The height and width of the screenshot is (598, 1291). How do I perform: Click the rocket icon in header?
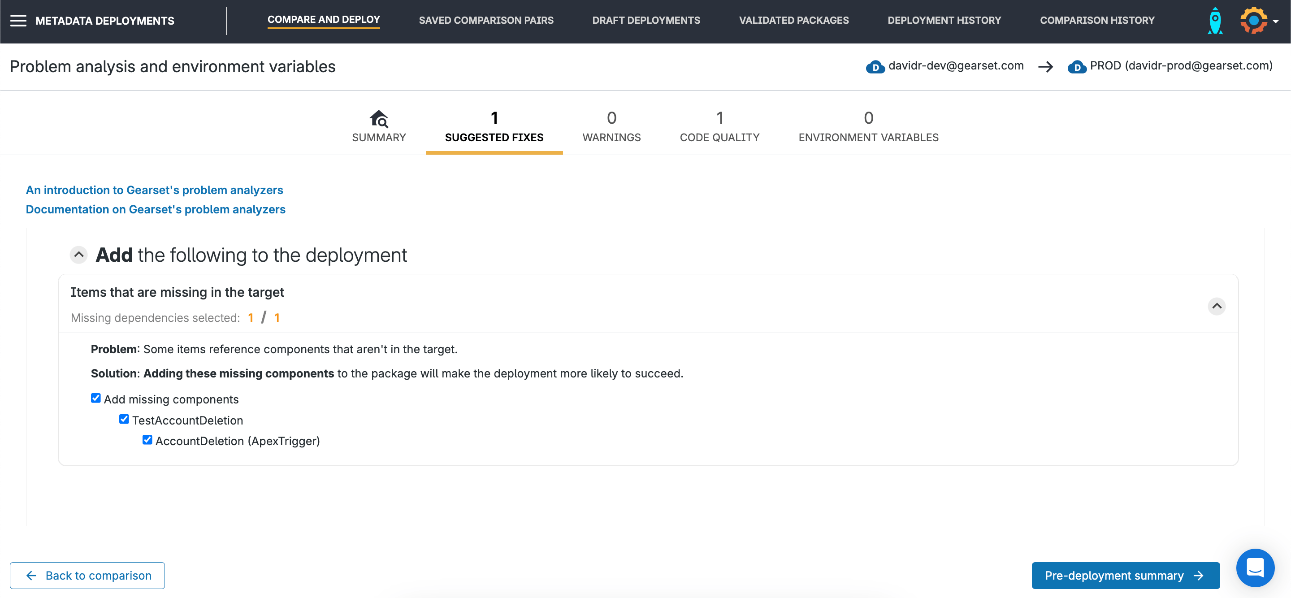(1215, 21)
